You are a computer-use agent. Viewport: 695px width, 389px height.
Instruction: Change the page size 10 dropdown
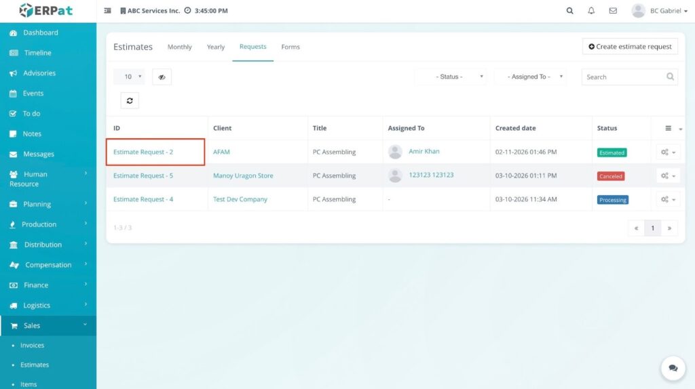click(x=129, y=77)
